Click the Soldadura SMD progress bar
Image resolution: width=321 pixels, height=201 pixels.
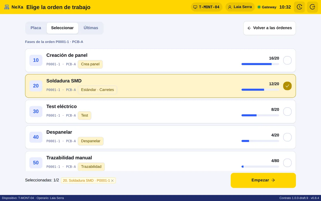pyautogui.click(x=260, y=90)
